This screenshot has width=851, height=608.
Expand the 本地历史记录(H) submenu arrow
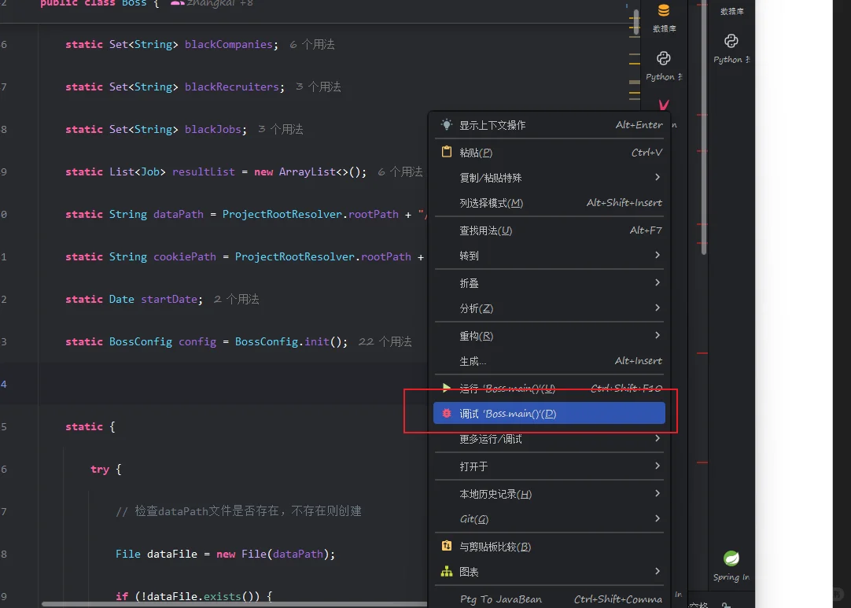[x=658, y=493]
